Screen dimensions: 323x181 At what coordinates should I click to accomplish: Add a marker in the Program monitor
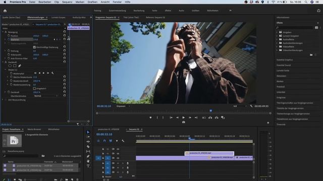point(150,118)
